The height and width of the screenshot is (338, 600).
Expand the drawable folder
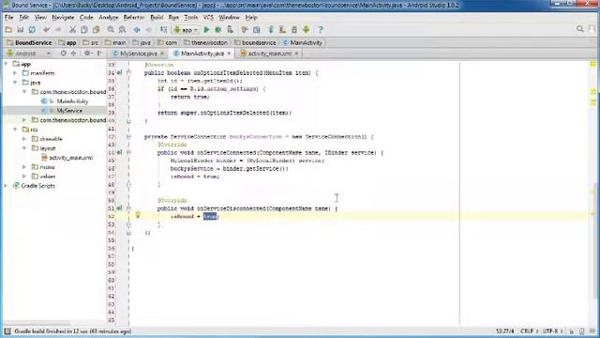(x=24, y=139)
